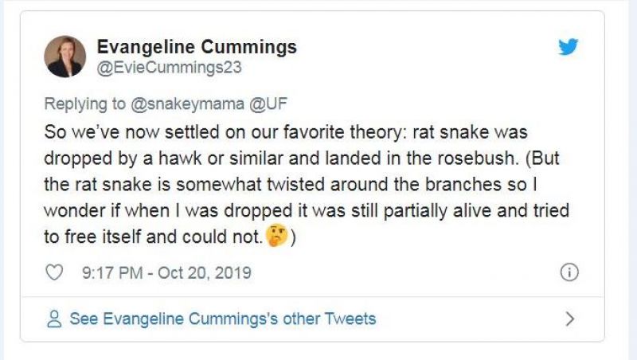Click the Twitter bird logo

pos(568,47)
